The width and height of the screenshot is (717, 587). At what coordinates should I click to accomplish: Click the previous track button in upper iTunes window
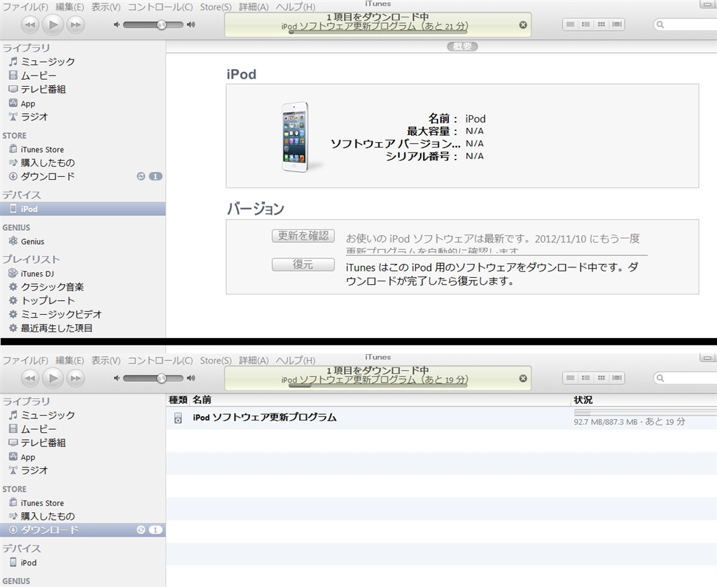[x=30, y=24]
